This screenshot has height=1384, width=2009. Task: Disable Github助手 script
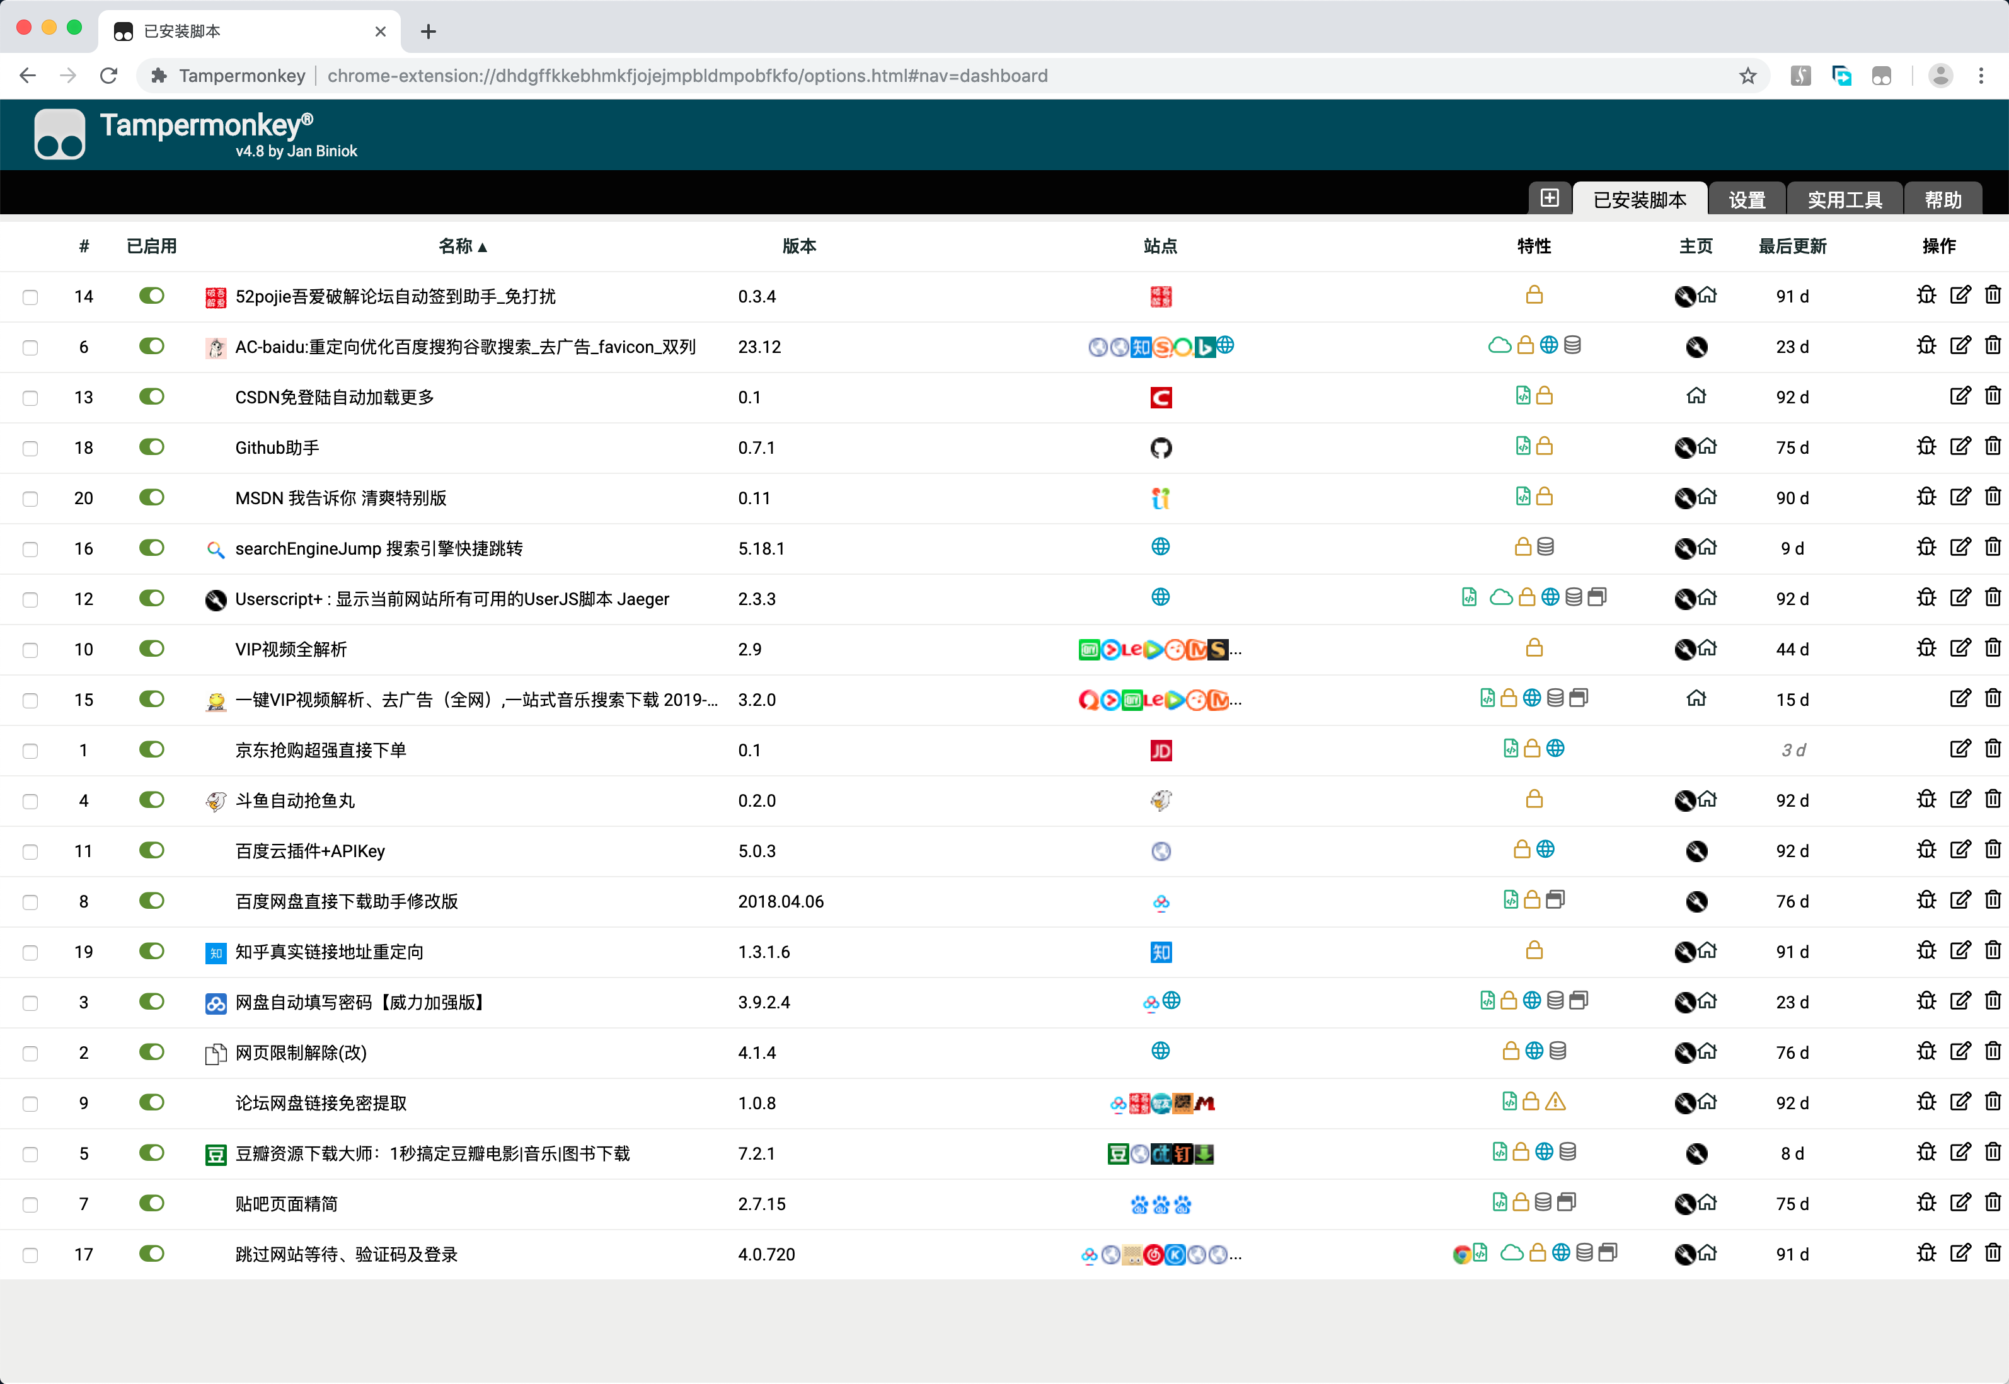[152, 447]
